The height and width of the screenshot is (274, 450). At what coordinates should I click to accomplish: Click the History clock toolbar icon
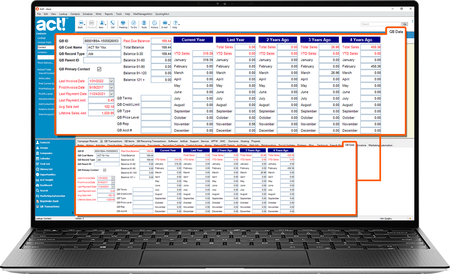click(x=154, y=23)
